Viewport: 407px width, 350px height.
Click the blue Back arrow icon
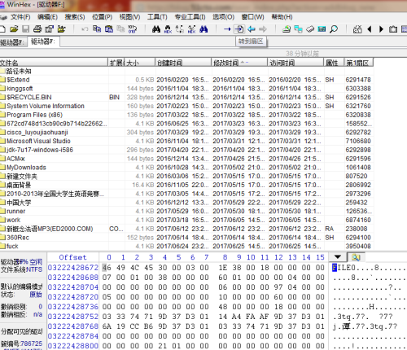252,29
